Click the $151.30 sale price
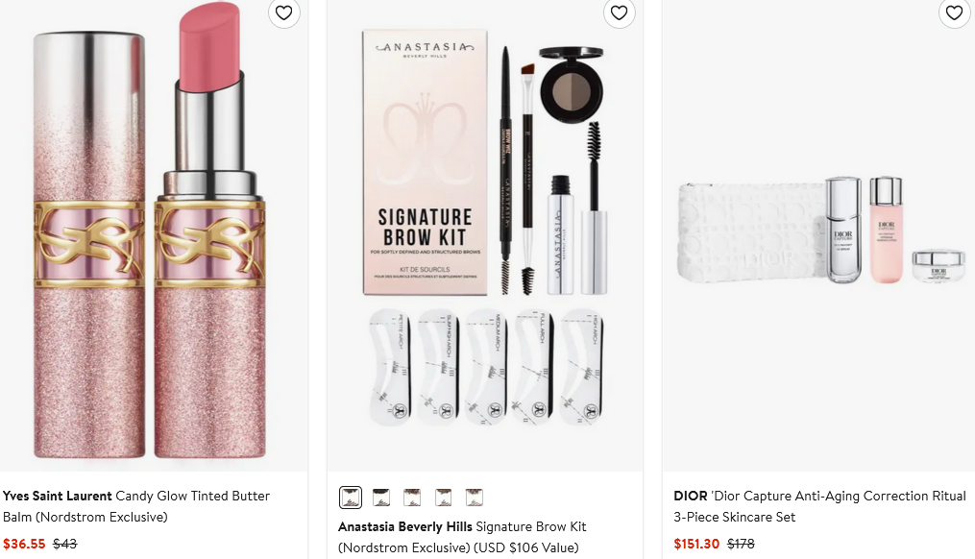This screenshot has height=559, width=975. 697,544
